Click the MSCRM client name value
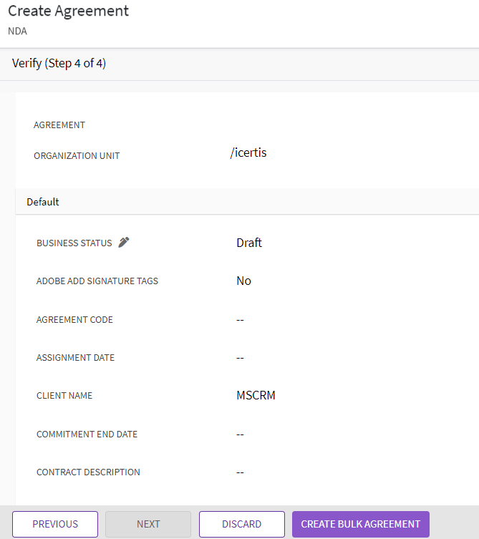 click(x=256, y=395)
